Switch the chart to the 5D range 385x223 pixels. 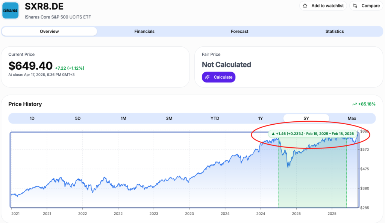click(78, 118)
